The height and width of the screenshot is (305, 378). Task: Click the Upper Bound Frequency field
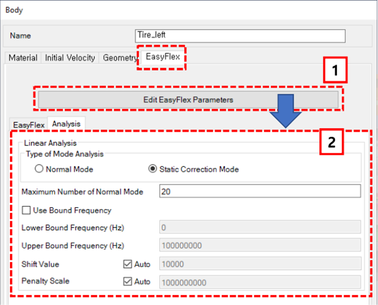click(260, 245)
